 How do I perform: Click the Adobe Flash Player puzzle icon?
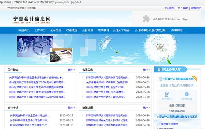(147, 19)
